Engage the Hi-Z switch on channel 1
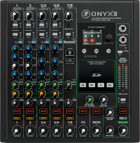The width and height of the screenshot is (140, 143). 15,34
